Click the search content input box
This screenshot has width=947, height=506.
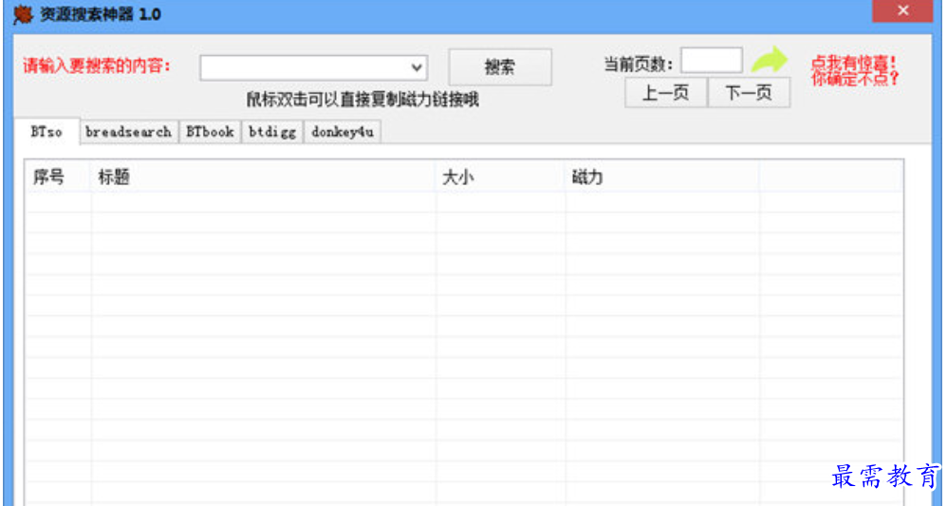[313, 67]
